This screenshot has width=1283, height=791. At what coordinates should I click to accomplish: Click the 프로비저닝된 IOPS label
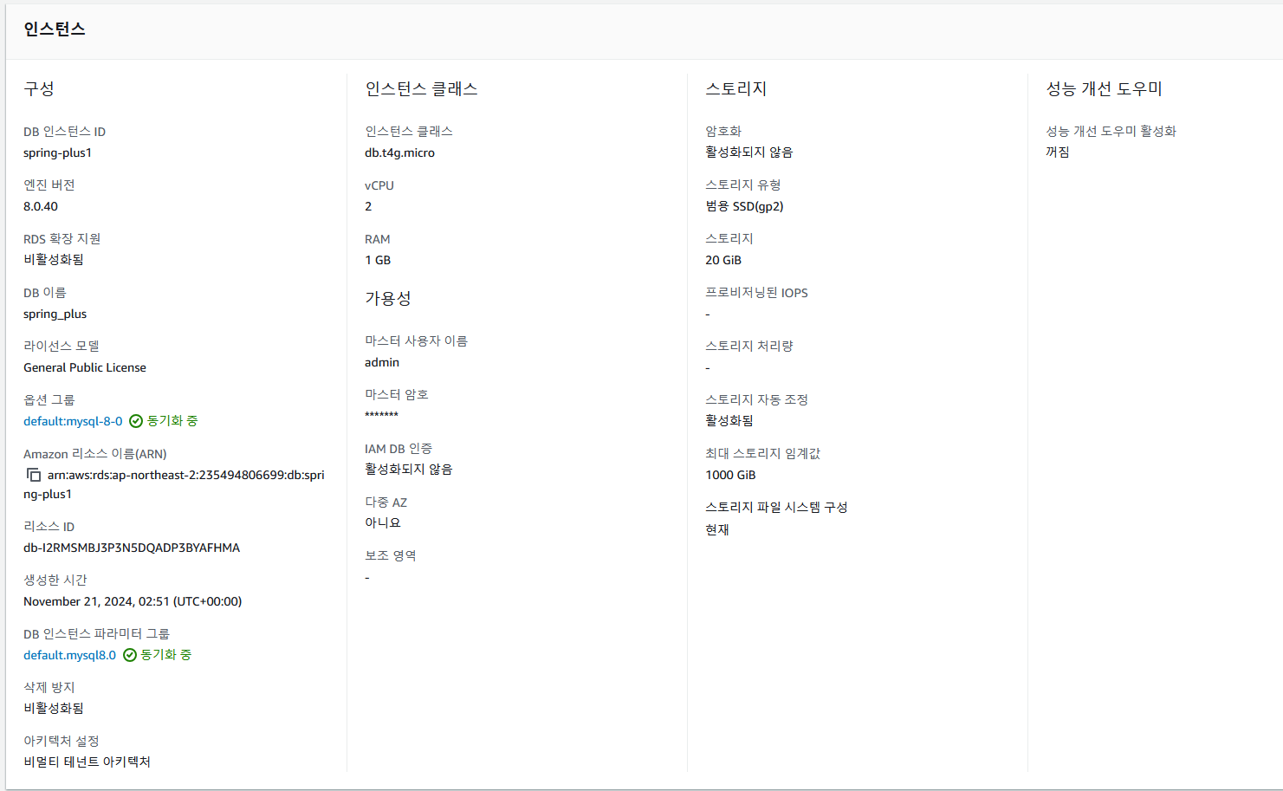click(x=756, y=293)
